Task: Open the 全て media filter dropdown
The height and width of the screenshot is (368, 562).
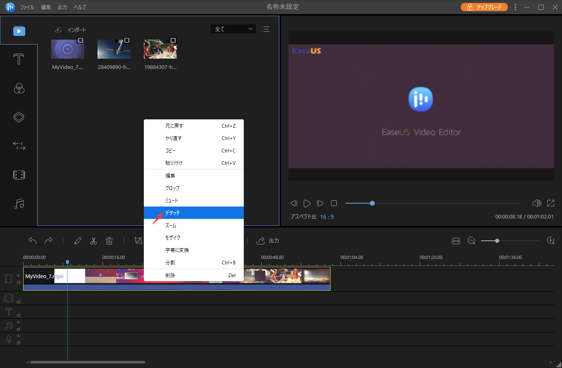Action: tap(233, 29)
